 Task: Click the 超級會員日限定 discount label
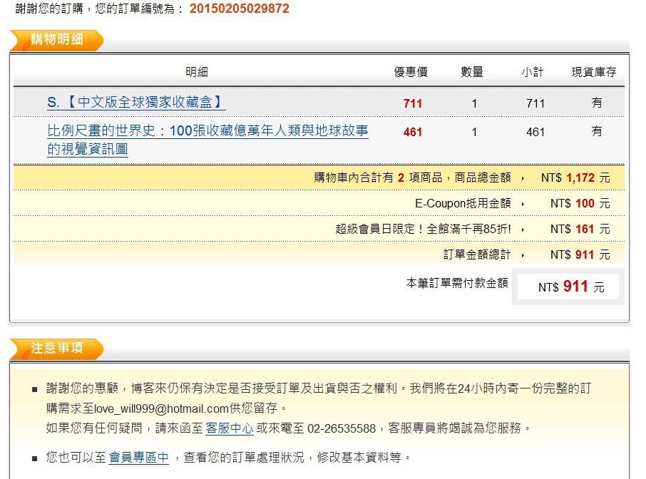[423, 229]
